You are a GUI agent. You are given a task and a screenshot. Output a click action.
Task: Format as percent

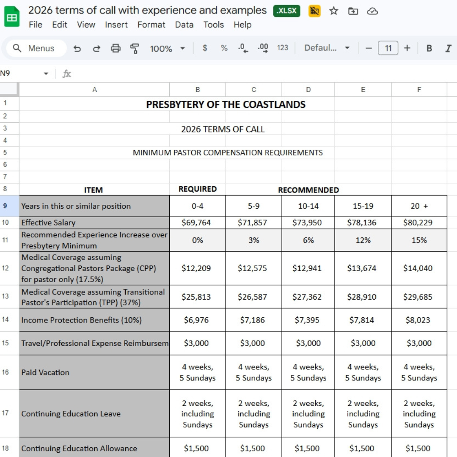[x=224, y=48]
